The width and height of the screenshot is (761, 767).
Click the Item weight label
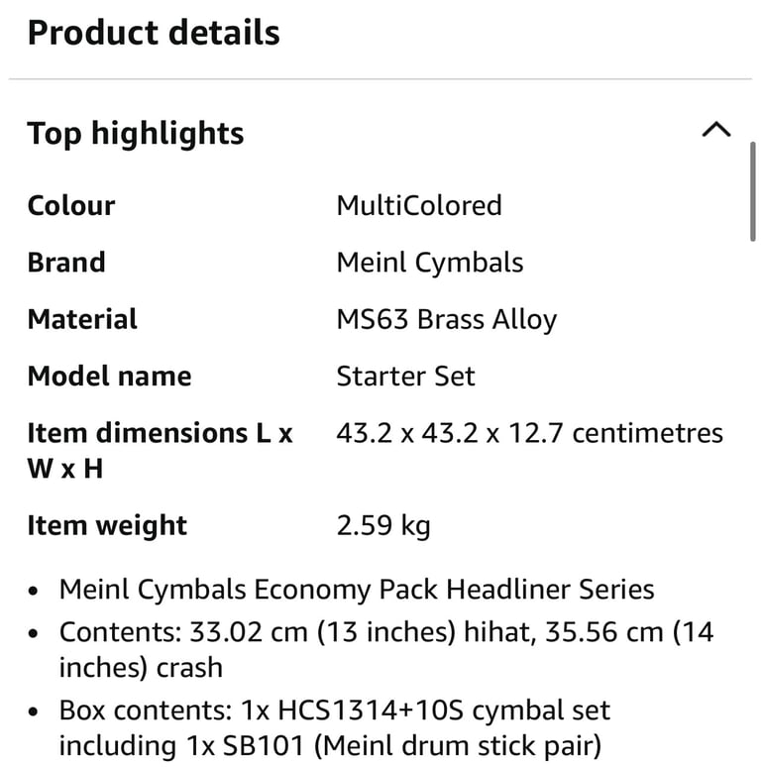(107, 526)
